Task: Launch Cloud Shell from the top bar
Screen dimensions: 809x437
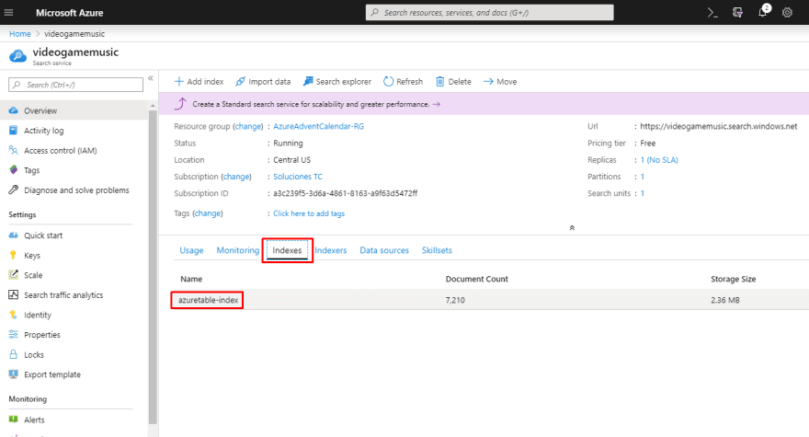Action: (x=712, y=12)
